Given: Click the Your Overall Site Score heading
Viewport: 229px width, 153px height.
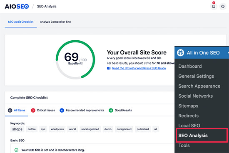Looking at the screenshot, I should click(x=137, y=52).
